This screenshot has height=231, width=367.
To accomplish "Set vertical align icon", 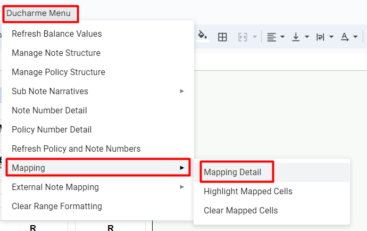I will point(296,37).
